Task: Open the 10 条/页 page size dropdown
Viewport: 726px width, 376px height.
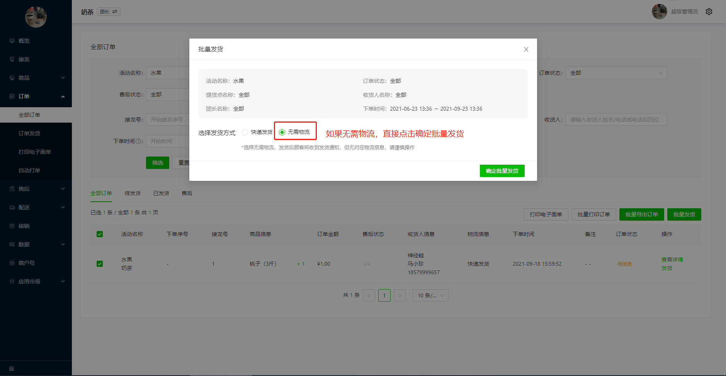Action: point(430,295)
